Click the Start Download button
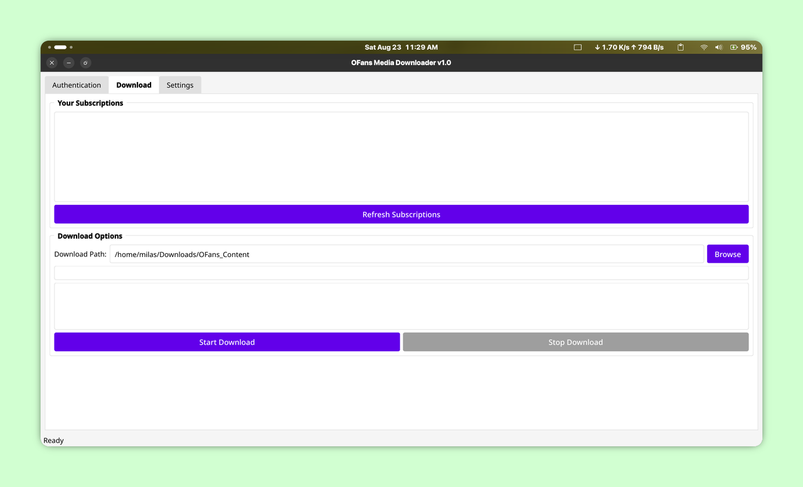This screenshot has height=487, width=803. (x=227, y=342)
